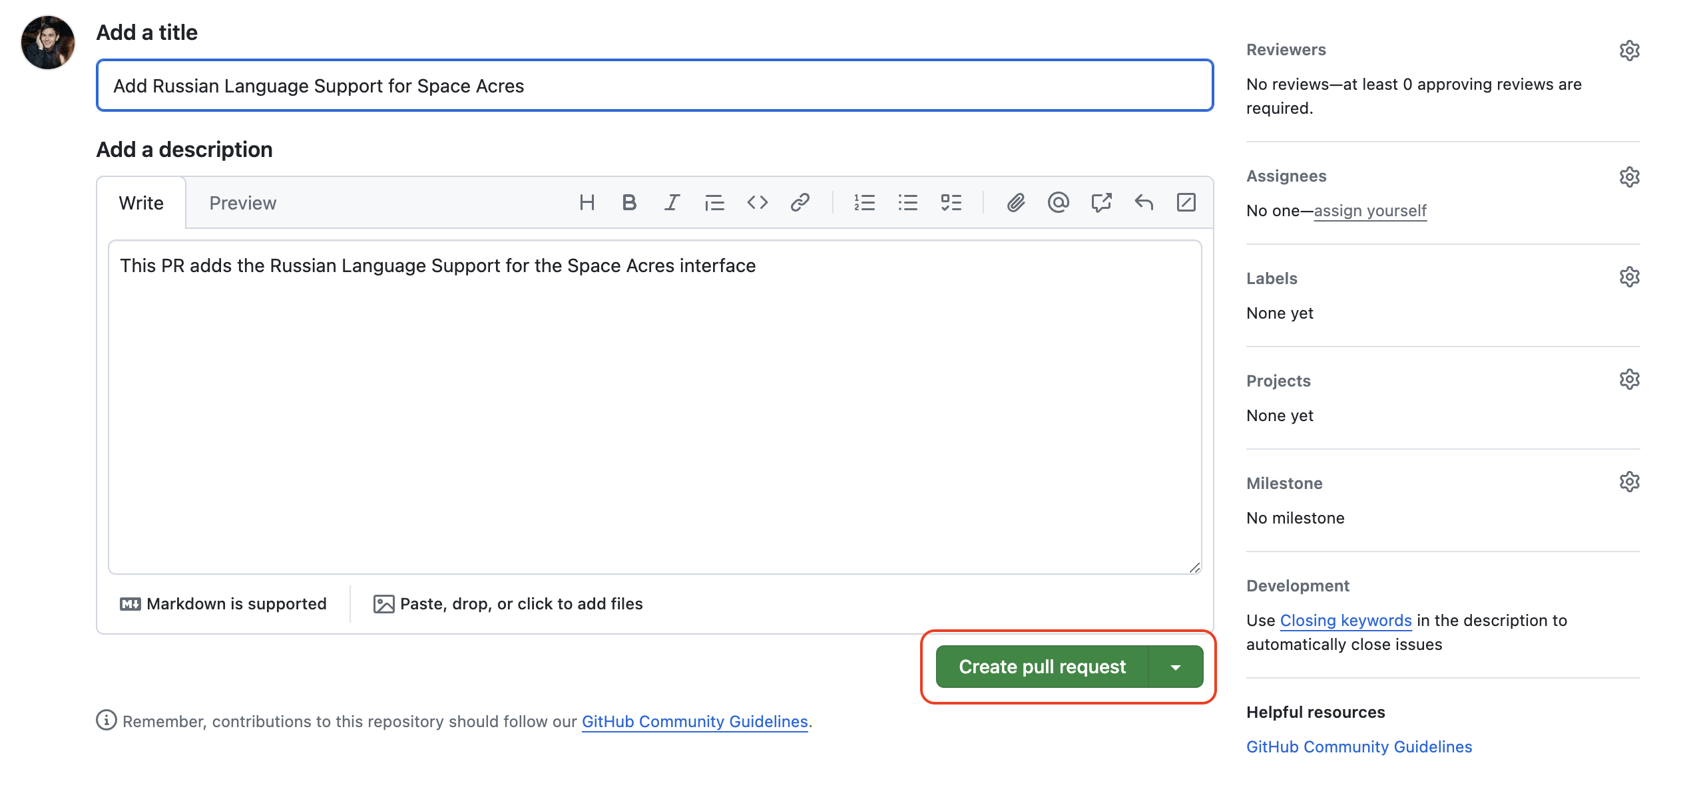1703x789 pixels.
Task: Insert code formatting icon
Action: click(757, 203)
